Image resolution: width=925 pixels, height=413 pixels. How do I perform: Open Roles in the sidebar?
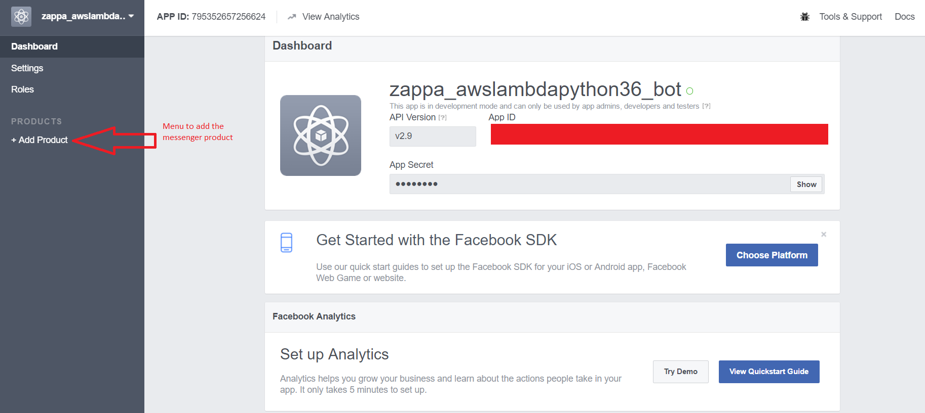(23, 89)
